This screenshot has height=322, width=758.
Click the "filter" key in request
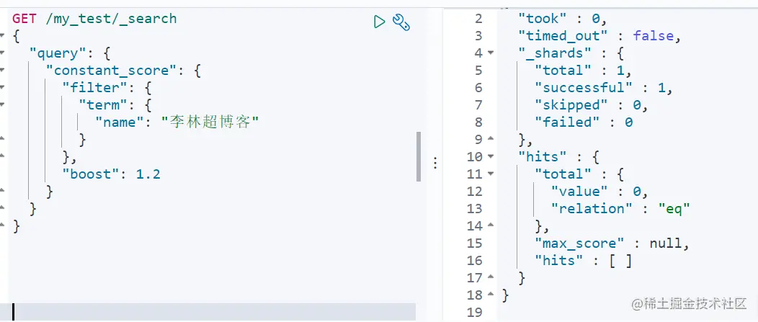click(x=95, y=88)
